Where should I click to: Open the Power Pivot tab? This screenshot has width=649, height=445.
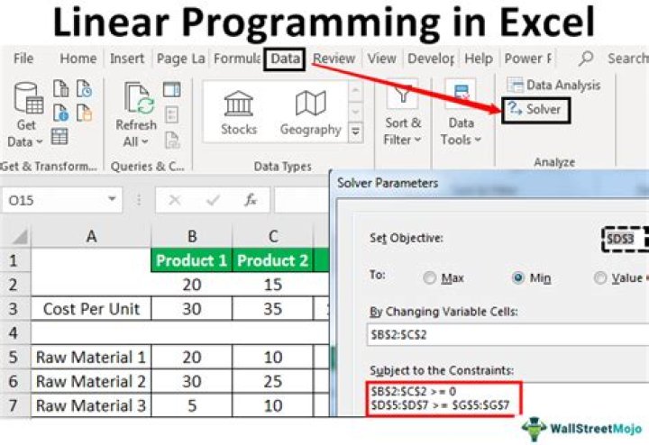click(x=527, y=59)
